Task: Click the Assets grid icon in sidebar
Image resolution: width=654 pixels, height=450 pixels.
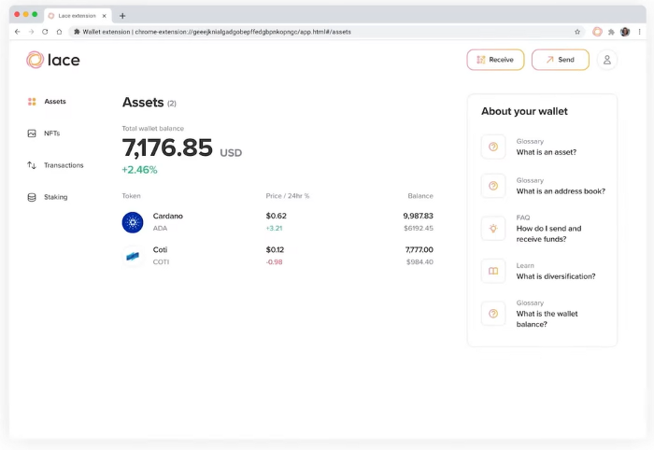Action: (32, 101)
